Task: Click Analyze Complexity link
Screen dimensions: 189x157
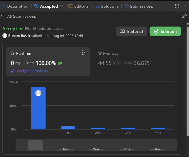Action: tap(33, 71)
